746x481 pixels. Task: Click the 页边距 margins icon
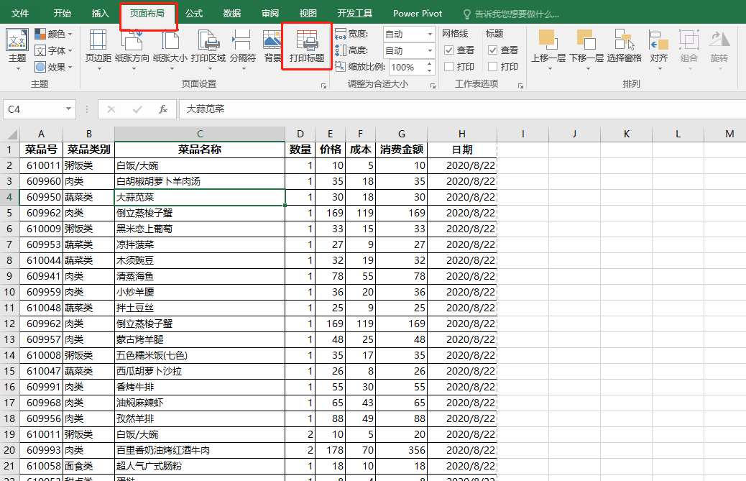pyautogui.click(x=98, y=40)
